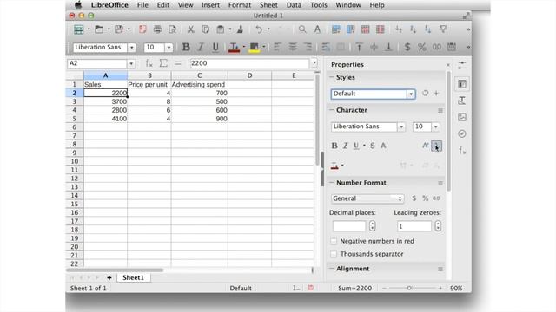This screenshot has width=556, height=312.
Task: Open the Apple menu
Action: pos(78,4)
